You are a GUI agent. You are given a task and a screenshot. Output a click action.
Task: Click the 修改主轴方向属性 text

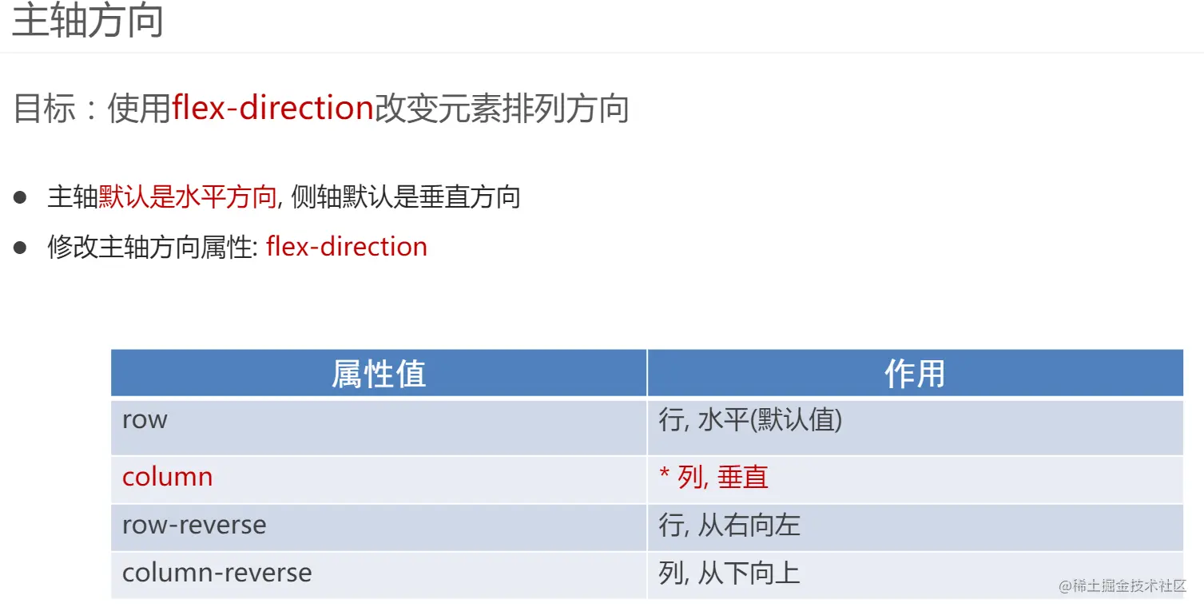[x=149, y=247]
